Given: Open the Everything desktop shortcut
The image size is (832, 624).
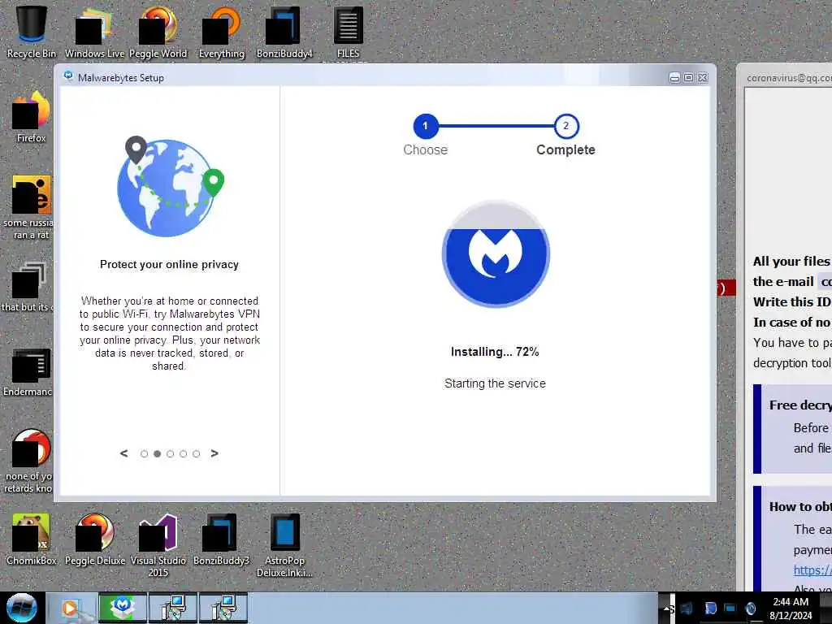Looking at the screenshot, I should [x=221, y=32].
